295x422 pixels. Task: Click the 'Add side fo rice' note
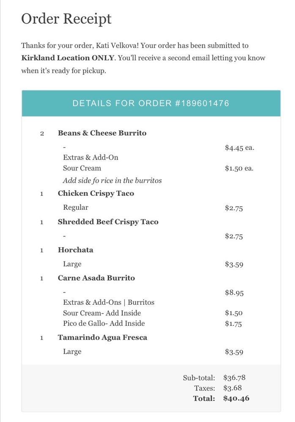point(112,181)
